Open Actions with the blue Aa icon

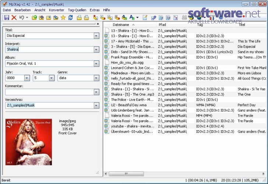click(132, 17)
